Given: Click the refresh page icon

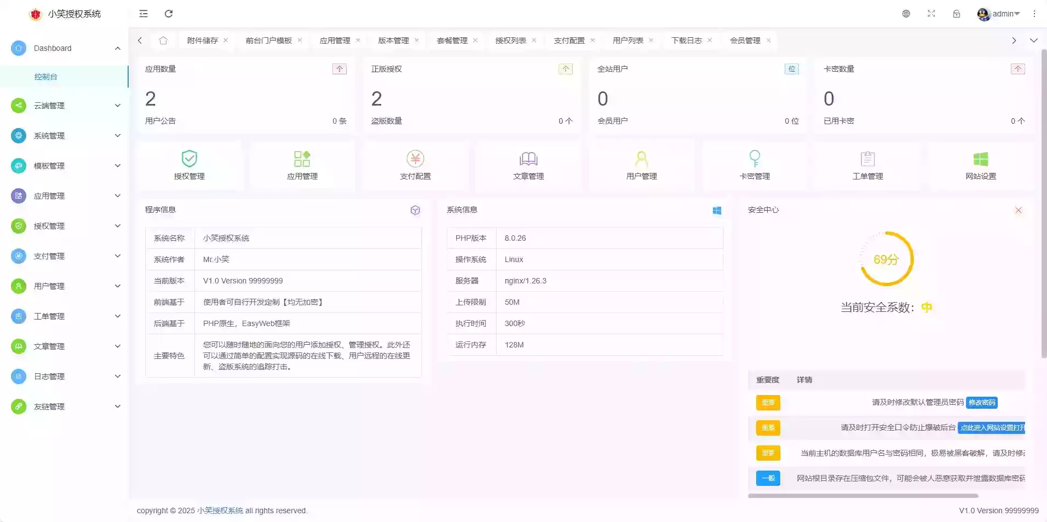Looking at the screenshot, I should coord(169,14).
